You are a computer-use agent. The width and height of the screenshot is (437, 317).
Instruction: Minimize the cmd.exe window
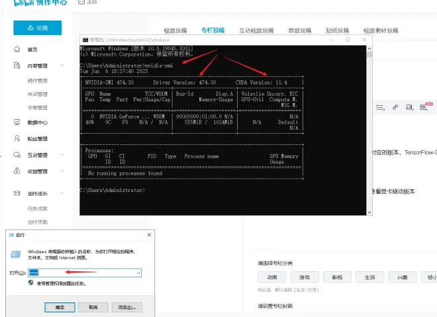tap(332, 40)
